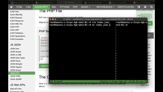Open JSON Objects sidebar link
Image resolution: width=163 pixels, height=92 pixels.
pos(16,67)
